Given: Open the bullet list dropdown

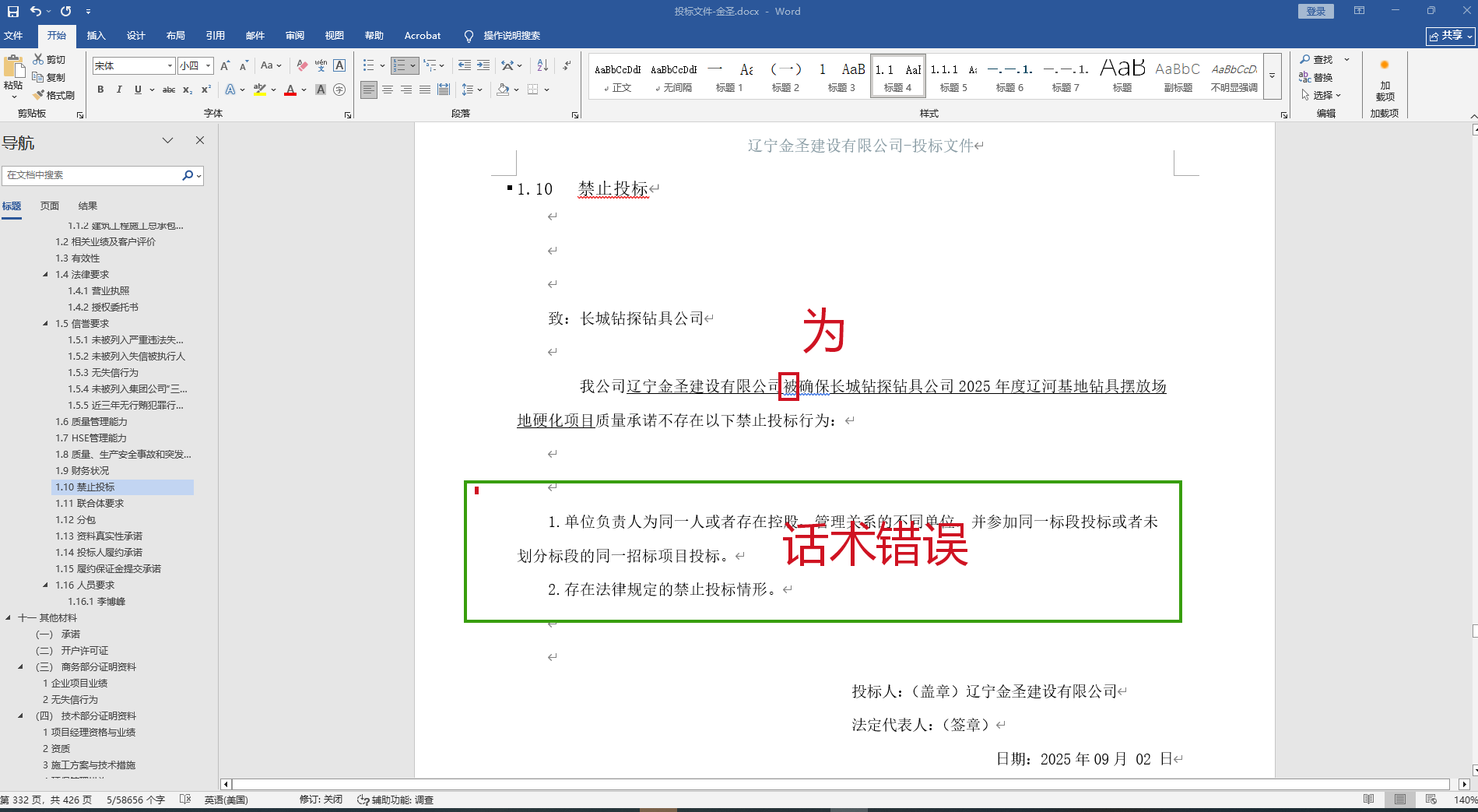Looking at the screenshot, I should 382,66.
